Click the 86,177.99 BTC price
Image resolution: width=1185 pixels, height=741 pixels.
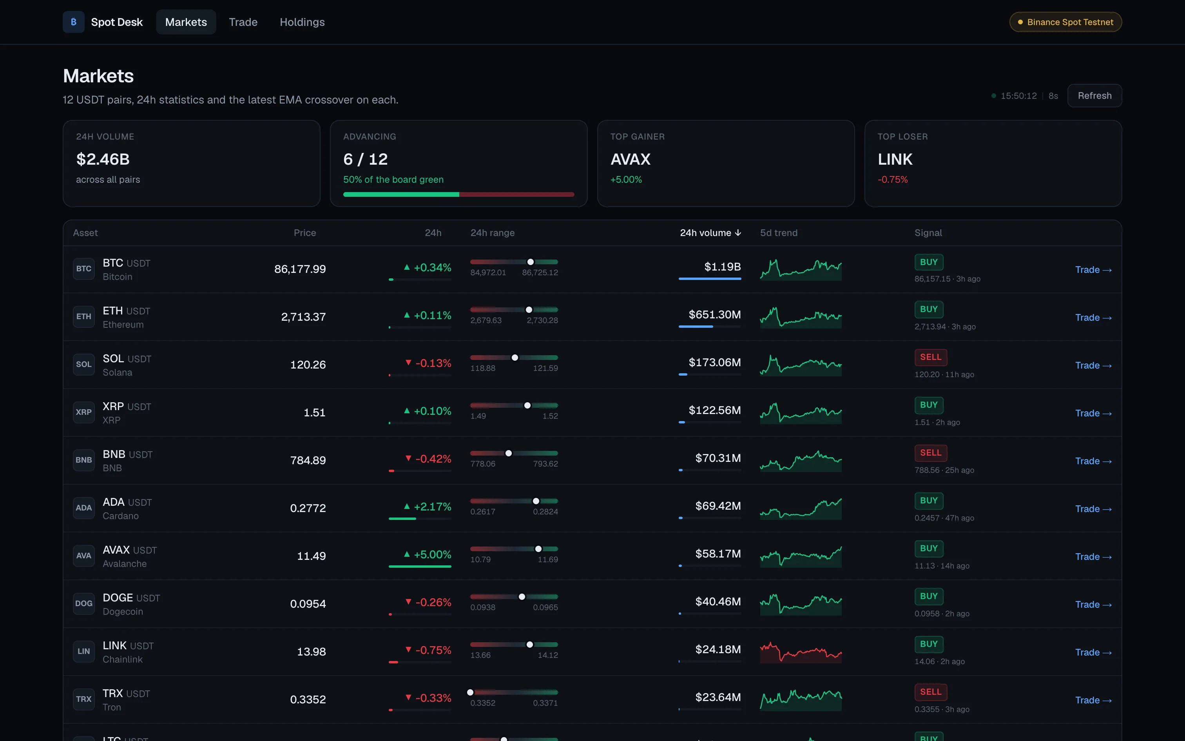(300, 269)
